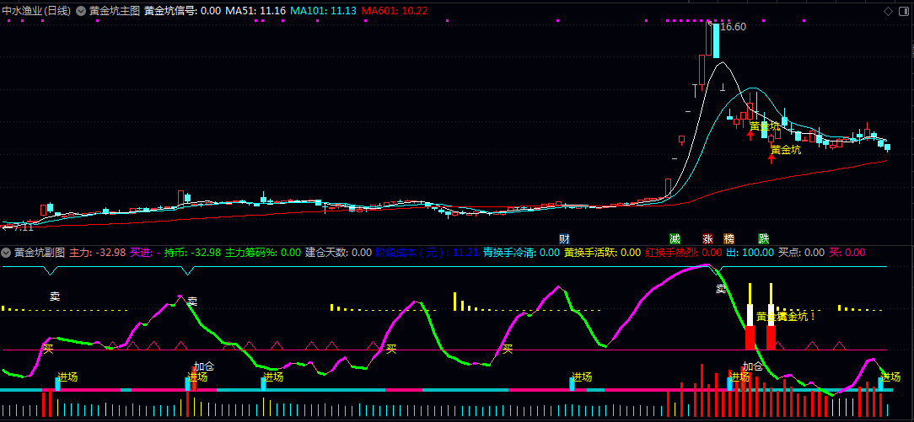Click the 加仓 label near the price peak
Viewport: 914px width, 422px height.
pyautogui.click(x=752, y=366)
